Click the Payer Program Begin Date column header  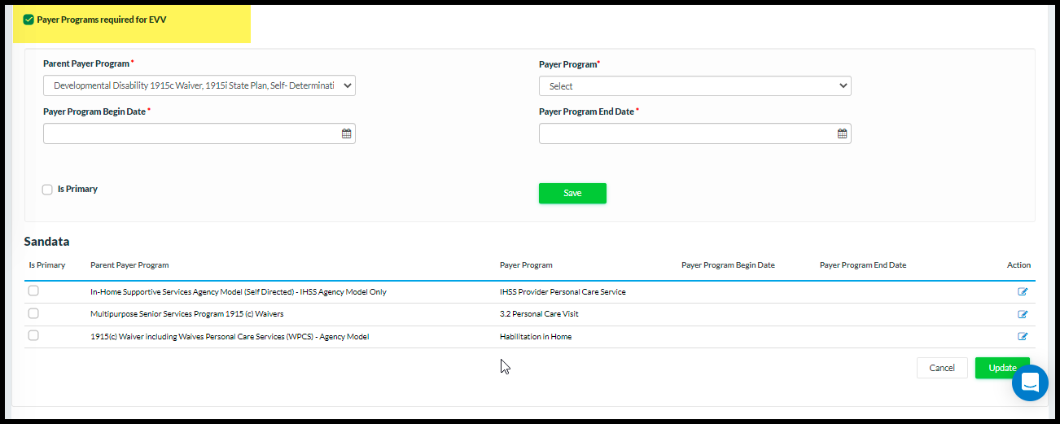click(728, 265)
